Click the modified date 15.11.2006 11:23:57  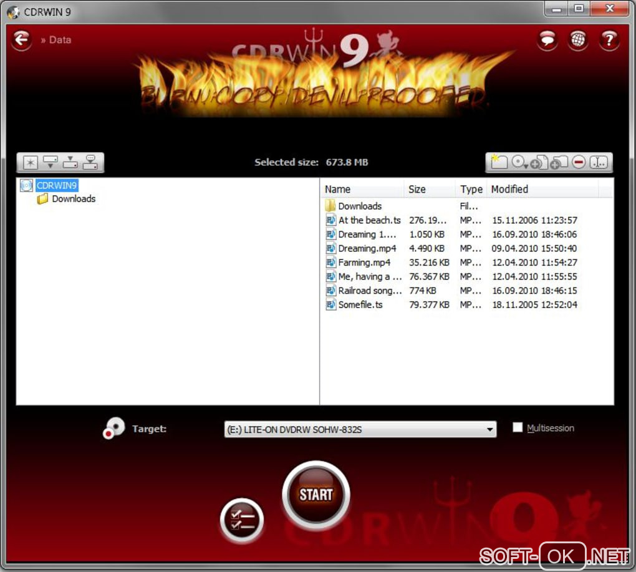coord(534,220)
